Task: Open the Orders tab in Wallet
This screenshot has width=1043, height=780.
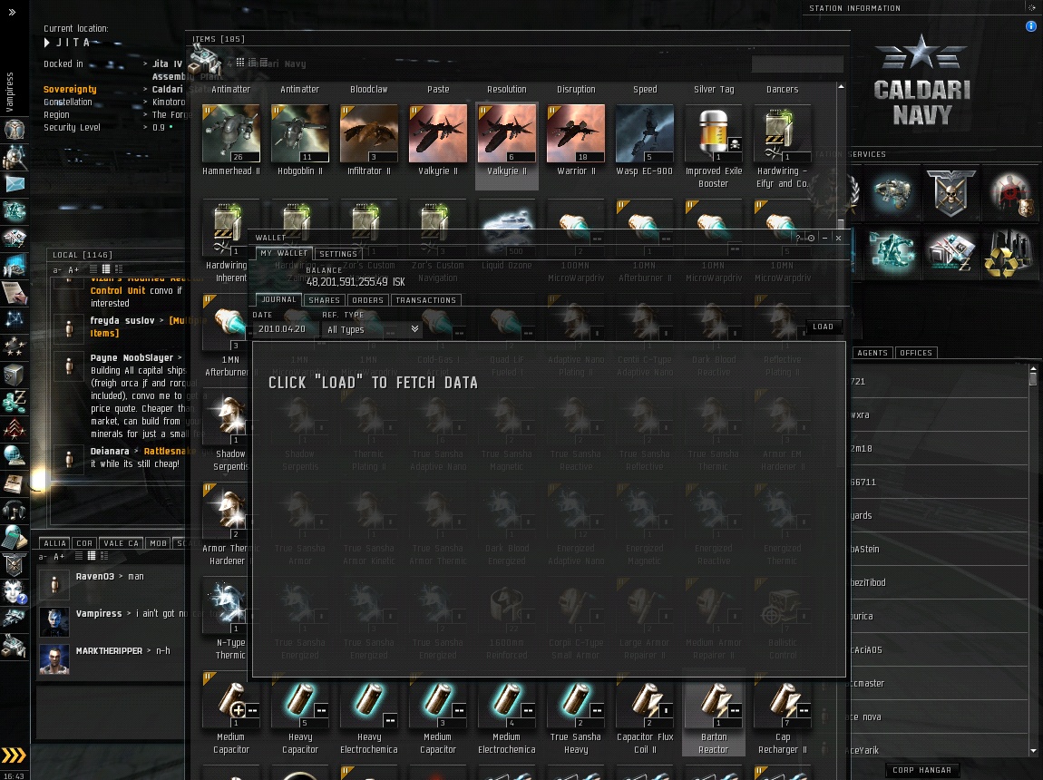Action: [367, 300]
